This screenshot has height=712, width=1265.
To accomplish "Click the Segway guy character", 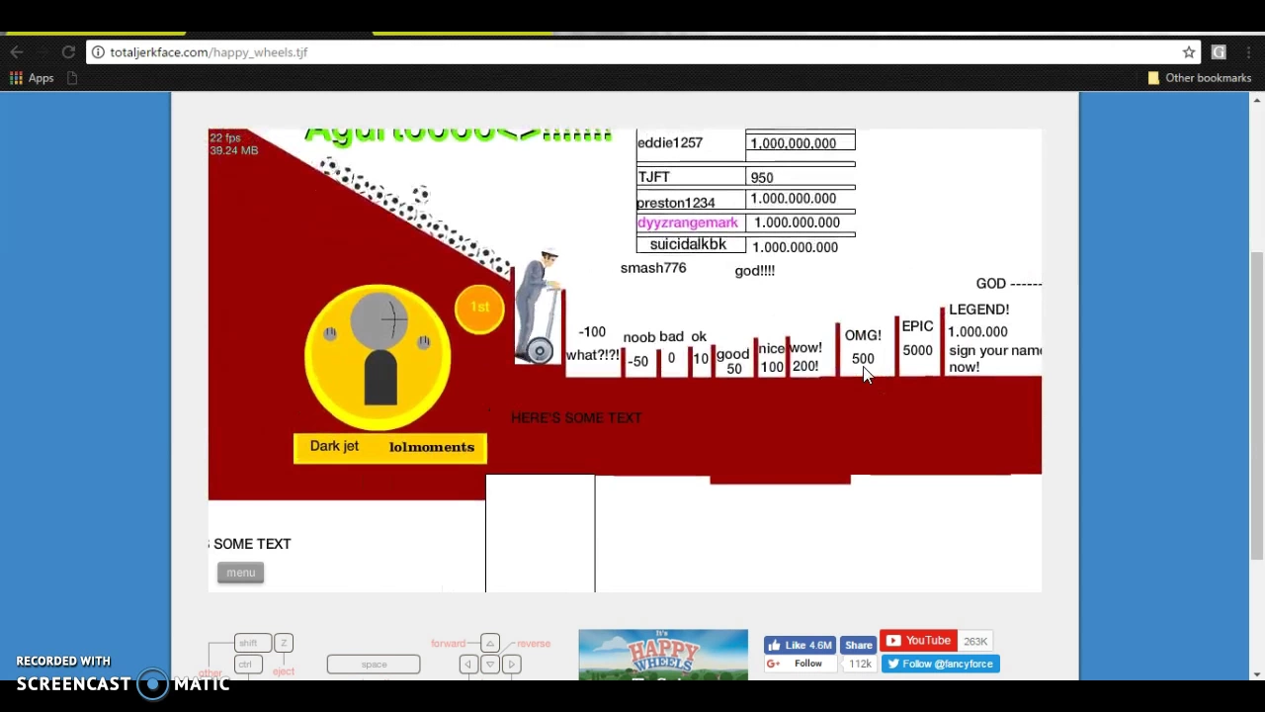I will click(x=539, y=307).
